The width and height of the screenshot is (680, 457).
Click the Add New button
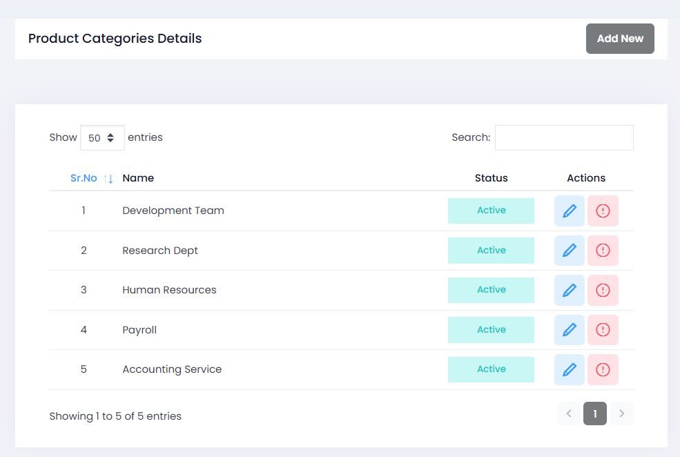(620, 39)
